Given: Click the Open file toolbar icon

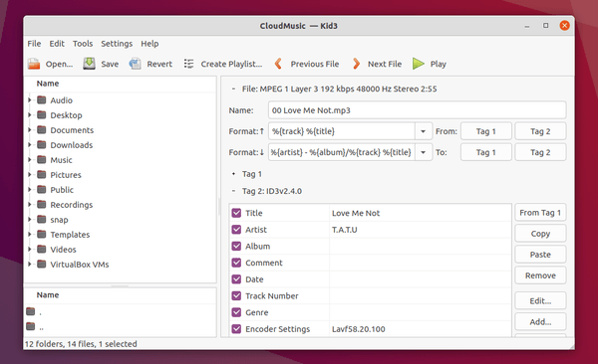Looking at the screenshot, I should point(34,64).
